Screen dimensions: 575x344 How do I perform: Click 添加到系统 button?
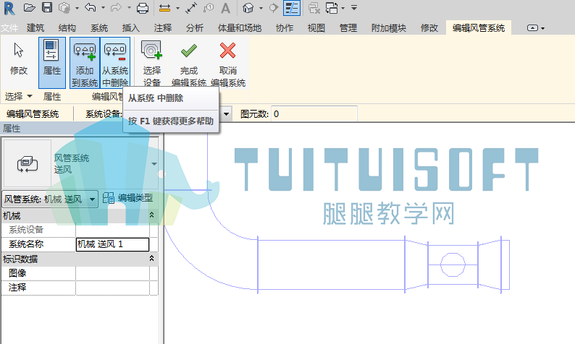coord(85,62)
